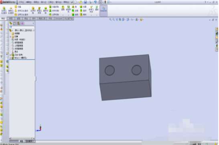Viewport: 219px width, 145px height.
Task: Open the File menu in menu bar
Action: [21, 2]
